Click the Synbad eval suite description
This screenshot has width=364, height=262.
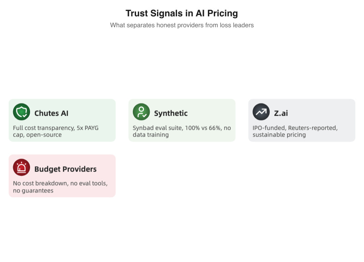(182, 128)
